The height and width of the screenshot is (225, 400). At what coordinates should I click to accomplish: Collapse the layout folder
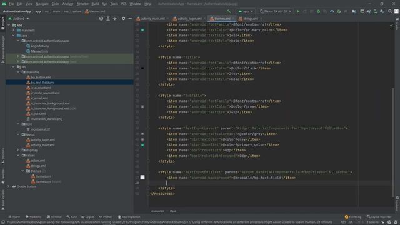(x=18, y=134)
